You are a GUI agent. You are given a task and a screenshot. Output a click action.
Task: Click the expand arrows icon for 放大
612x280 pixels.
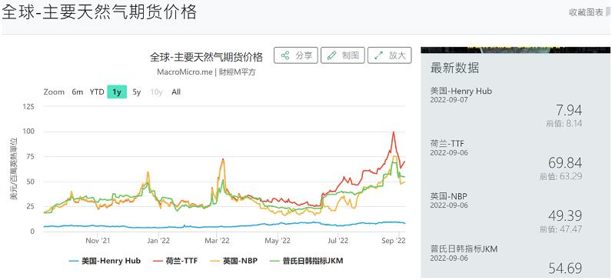coord(378,55)
